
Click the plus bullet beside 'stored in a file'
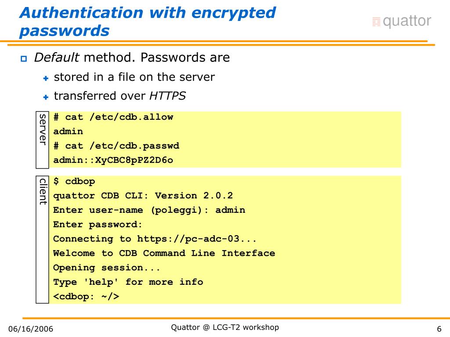pos(46,78)
